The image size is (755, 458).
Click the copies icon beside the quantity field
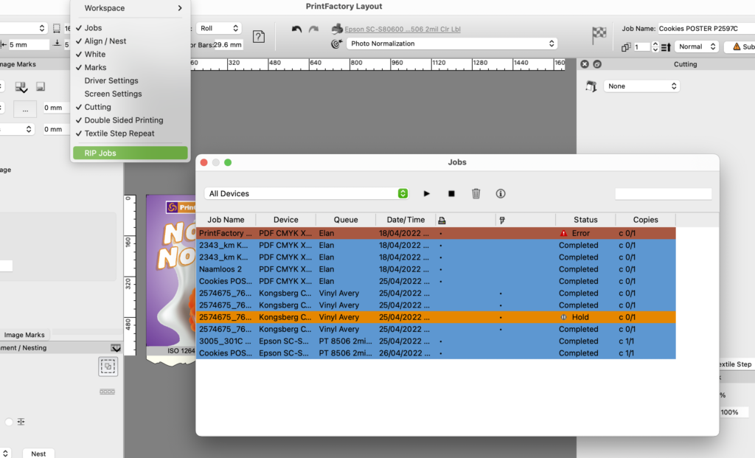tap(626, 47)
